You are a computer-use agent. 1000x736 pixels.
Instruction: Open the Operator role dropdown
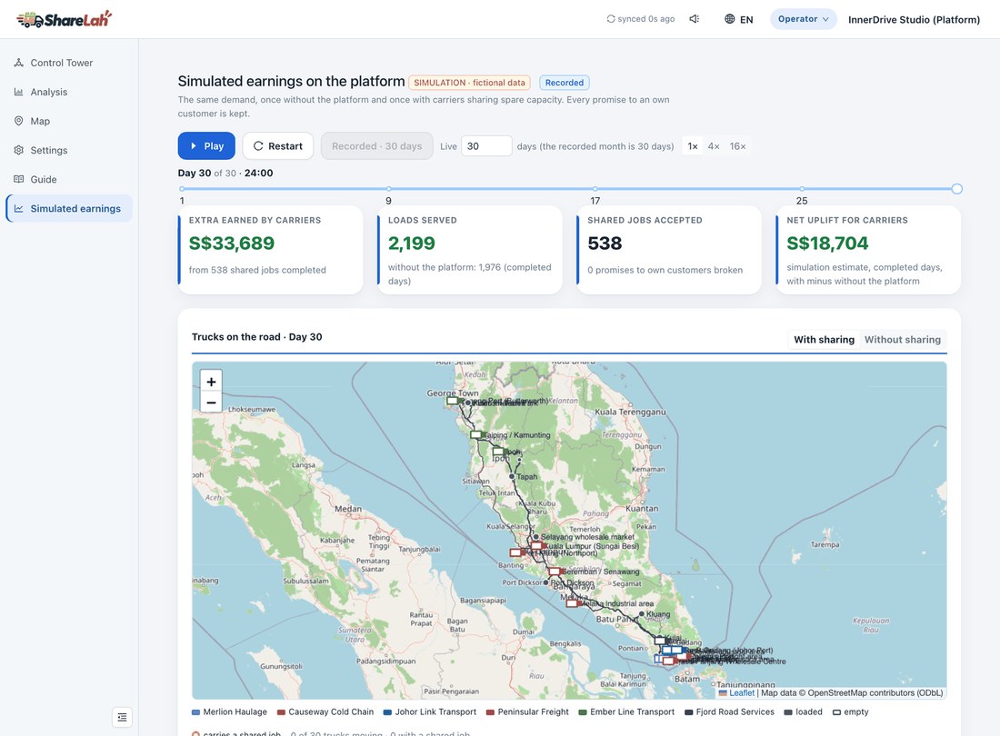(x=803, y=19)
